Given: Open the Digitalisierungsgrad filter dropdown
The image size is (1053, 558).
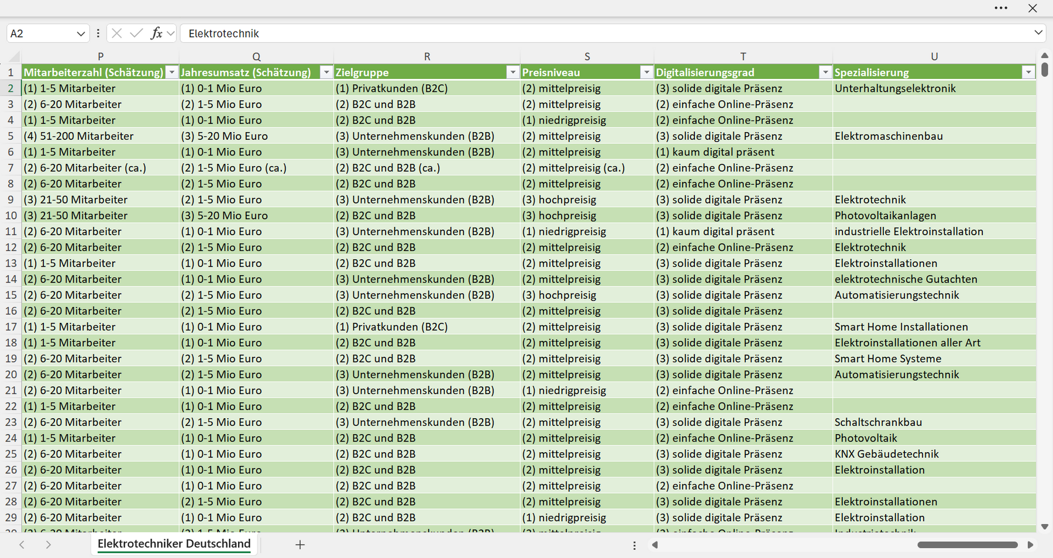Looking at the screenshot, I should (825, 73).
